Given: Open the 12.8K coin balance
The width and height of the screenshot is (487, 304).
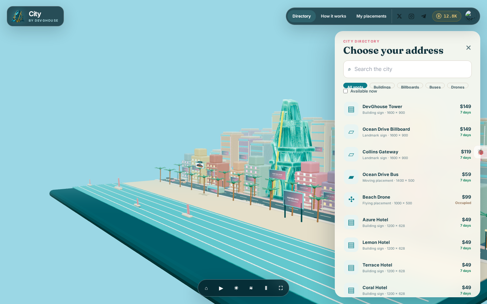Looking at the screenshot, I should pyautogui.click(x=447, y=16).
